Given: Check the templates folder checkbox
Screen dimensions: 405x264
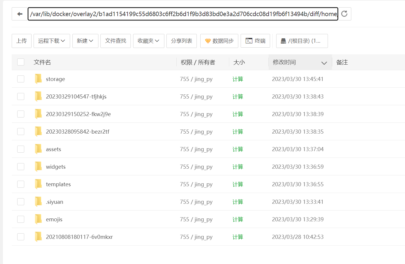Looking at the screenshot, I should [x=21, y=184].
